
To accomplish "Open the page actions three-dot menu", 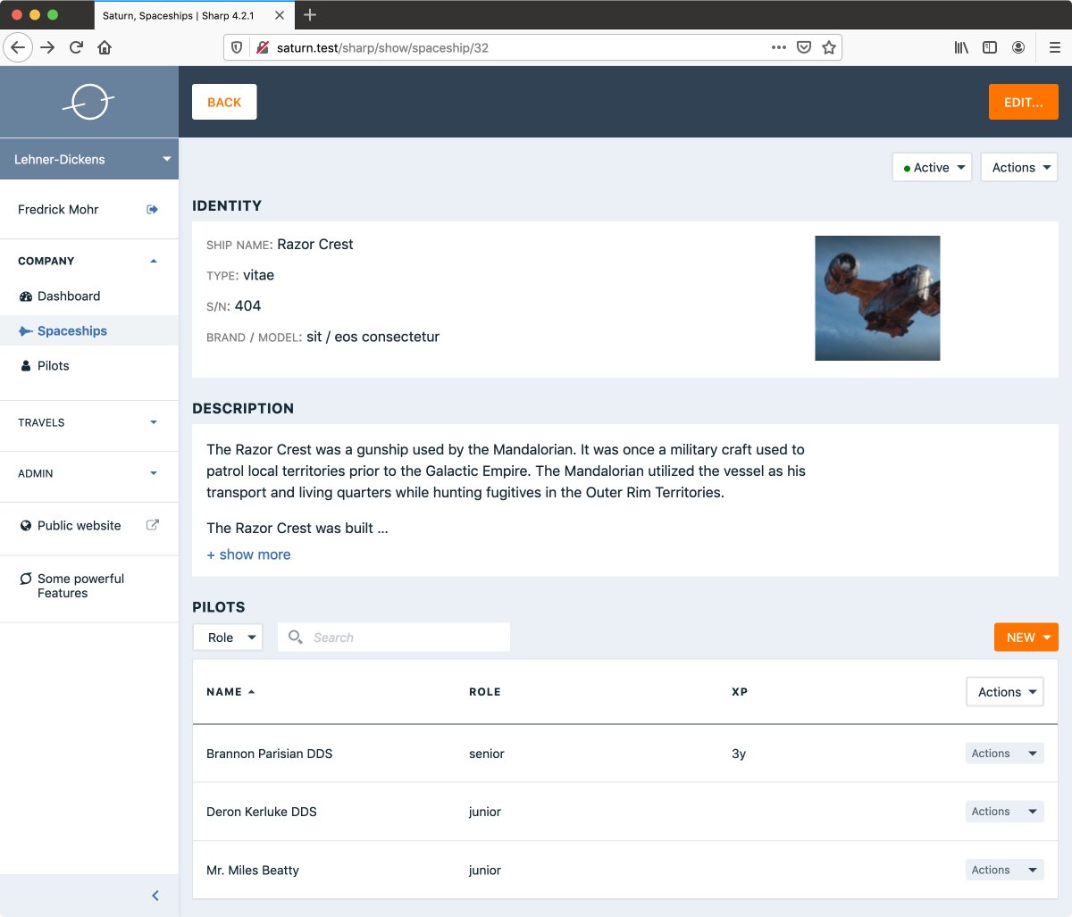I will coord(779,47).
